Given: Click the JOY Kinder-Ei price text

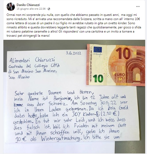Looking at the screenshot, I should [x=95, y=114].
